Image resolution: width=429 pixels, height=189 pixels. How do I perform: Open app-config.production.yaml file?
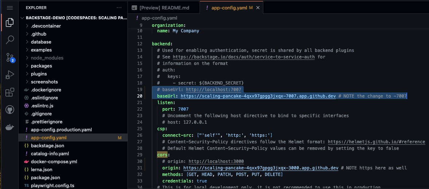[73, 130]
